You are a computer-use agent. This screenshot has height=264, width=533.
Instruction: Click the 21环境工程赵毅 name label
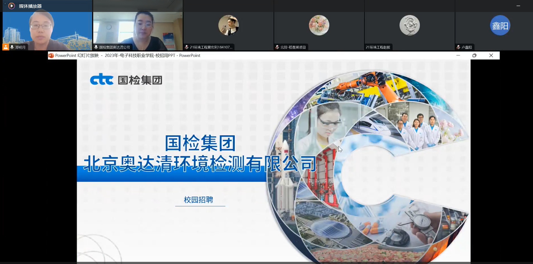click(378, 47)
